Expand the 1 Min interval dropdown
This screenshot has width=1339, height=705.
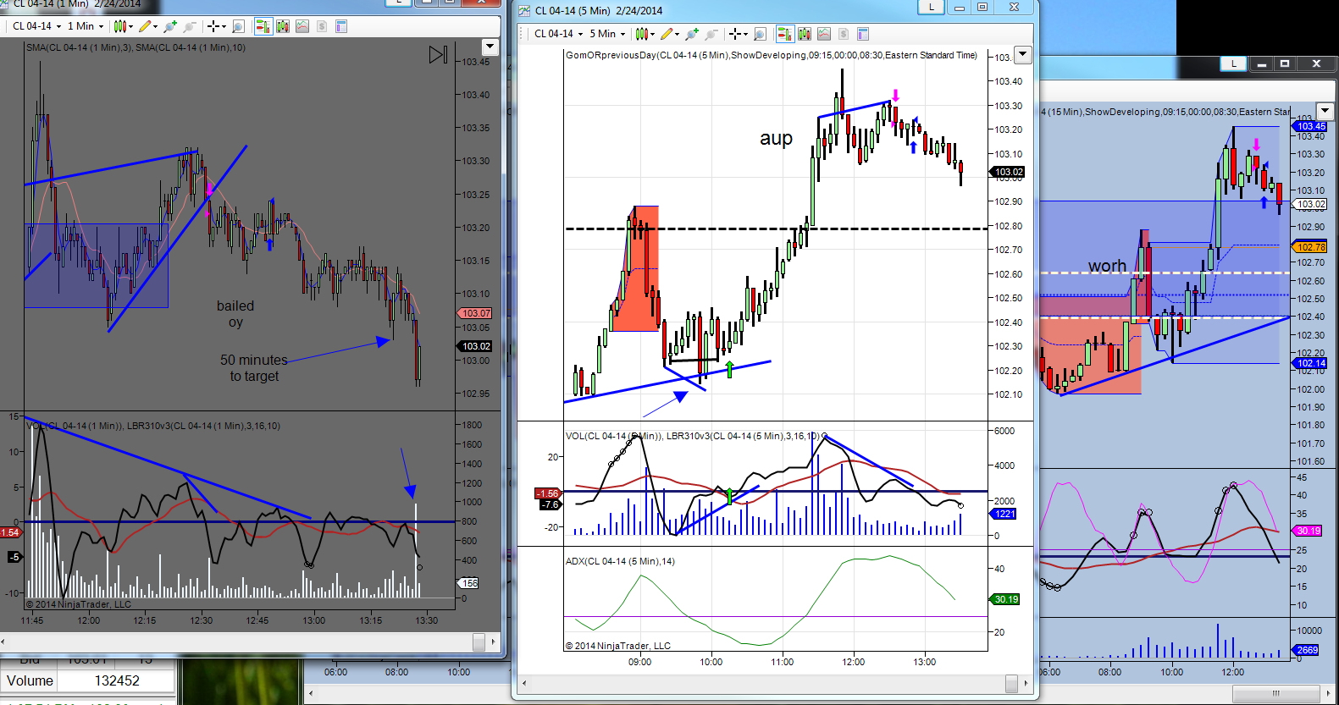coord(86,26)
